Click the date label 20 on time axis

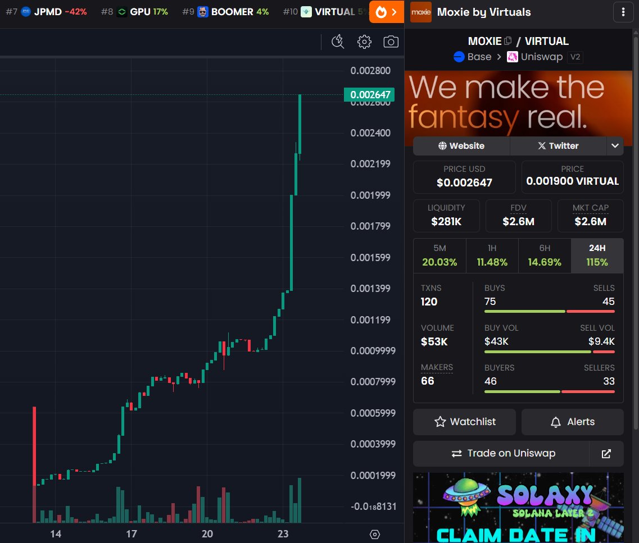coord(207,533)
